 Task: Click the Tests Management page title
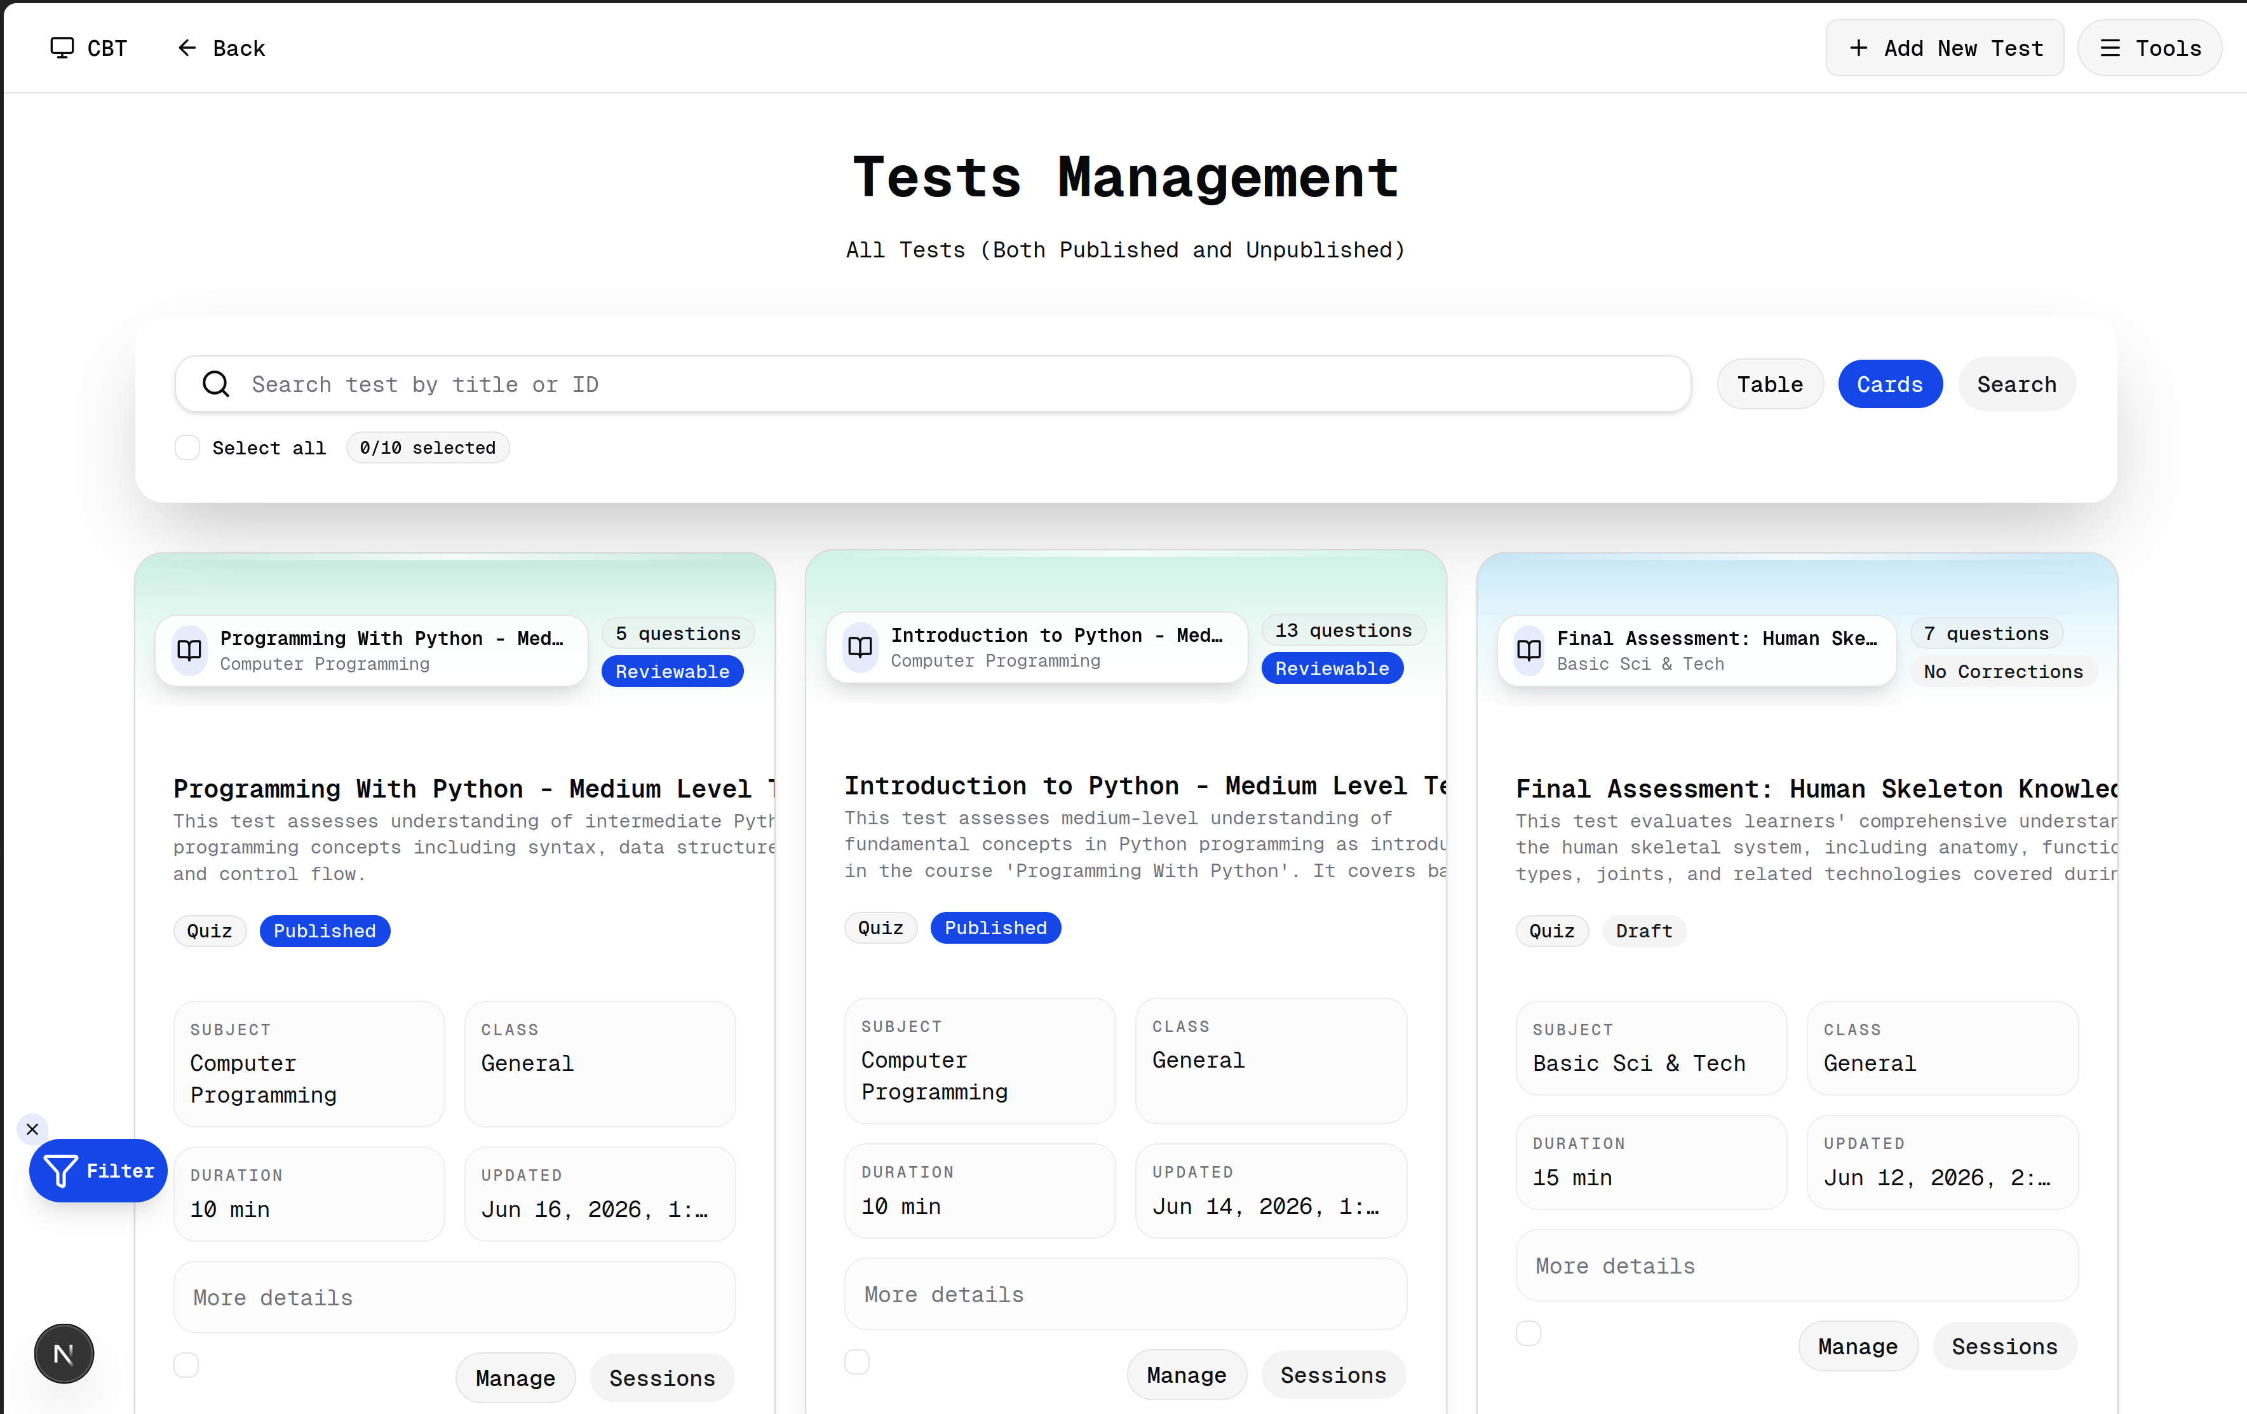pos(1125,177)
